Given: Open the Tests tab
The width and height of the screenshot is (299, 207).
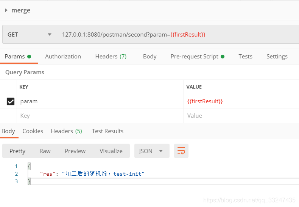Looking at the screenshot, I should pos(245,57).
